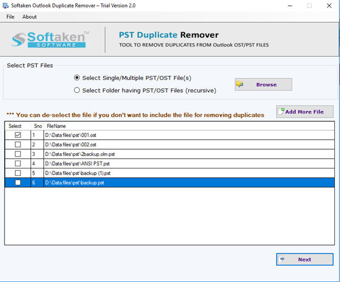Choose Select Folder having PST/OST Files option

pyautogui.click(x=77, y=90)
